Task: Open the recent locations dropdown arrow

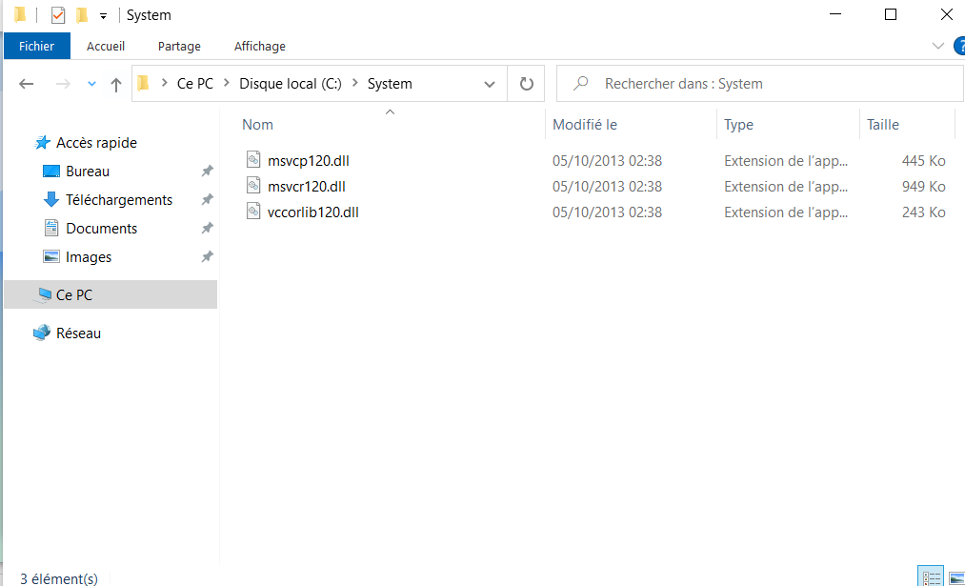Action: click(x=91, y=84)
